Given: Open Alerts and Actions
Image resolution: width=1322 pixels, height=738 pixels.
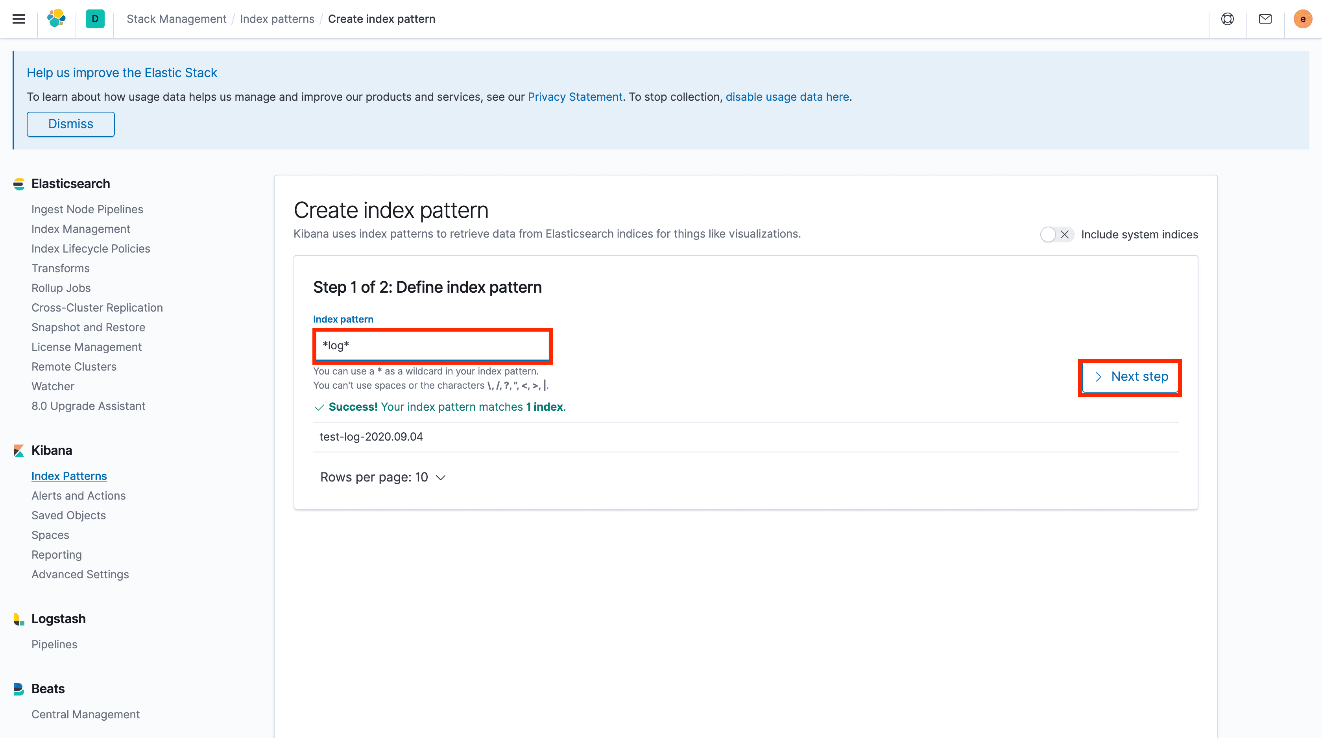Looking at the screenshot, I should pos(79,496).
